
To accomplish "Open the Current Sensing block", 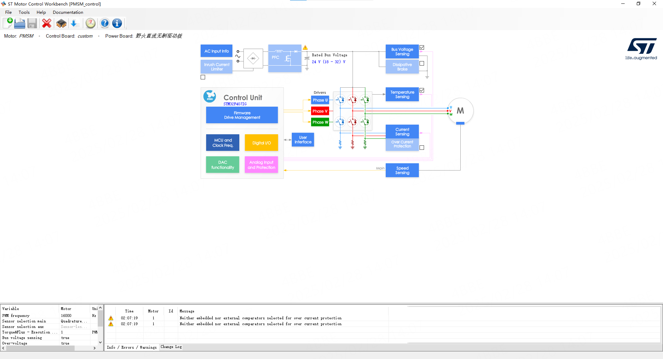I will (402, 132).
